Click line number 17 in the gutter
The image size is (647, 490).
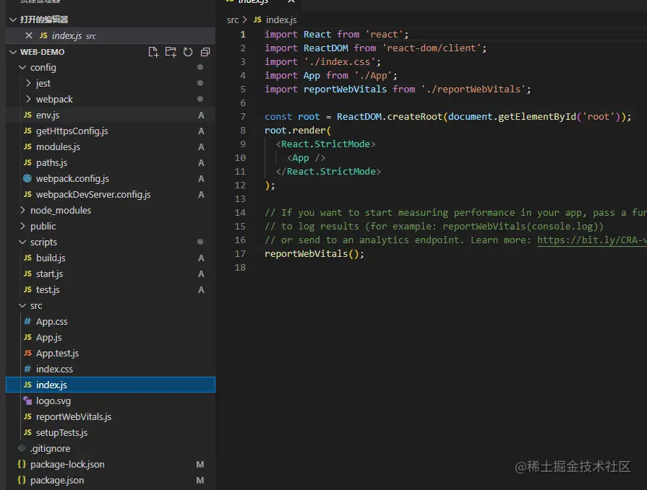(240, 253)
